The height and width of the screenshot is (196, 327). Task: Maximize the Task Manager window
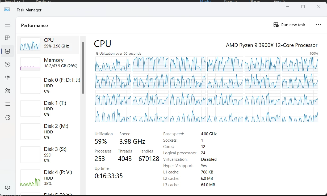303,7
